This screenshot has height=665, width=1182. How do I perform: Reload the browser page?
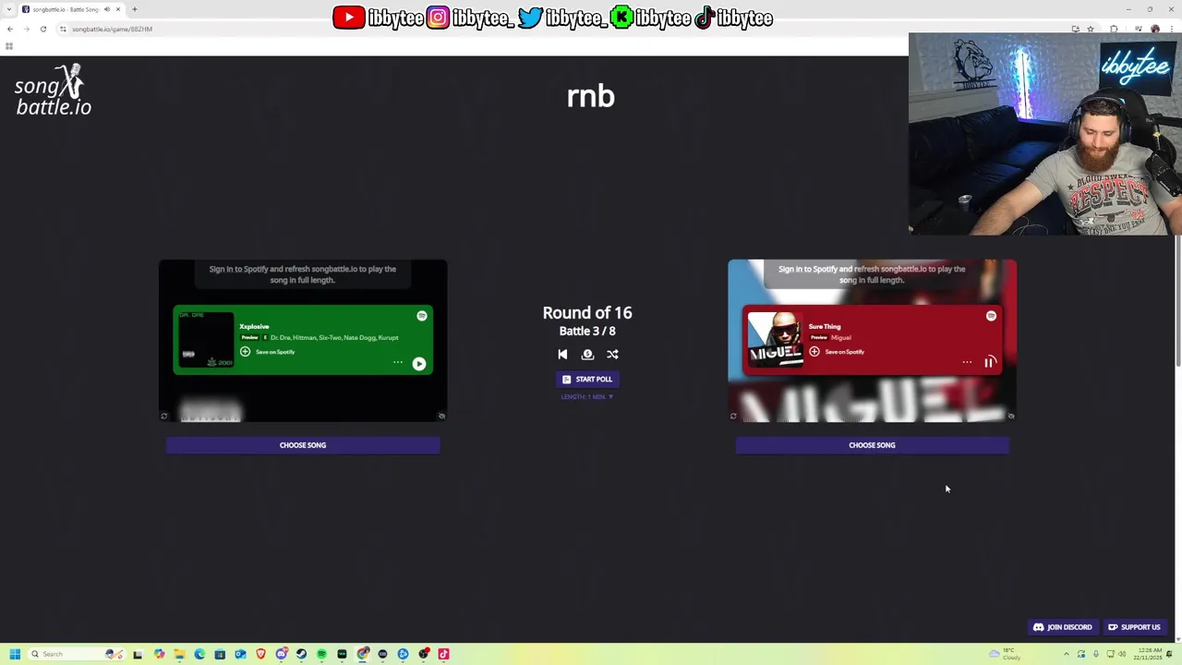pos(43,29)
